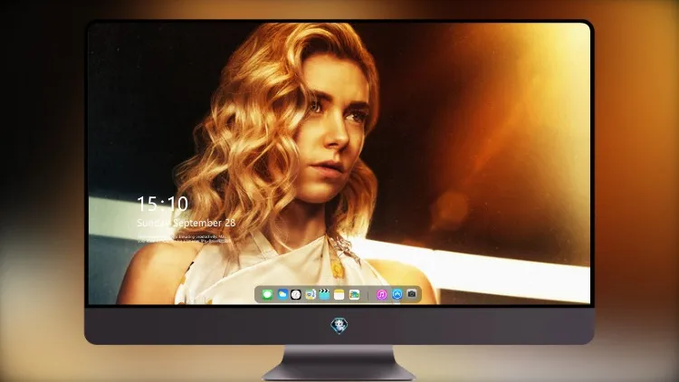Viewport: 679px width, 382px height.
Task: Open the dock icon between Notes and iTunes
Action: coord(354,294)
